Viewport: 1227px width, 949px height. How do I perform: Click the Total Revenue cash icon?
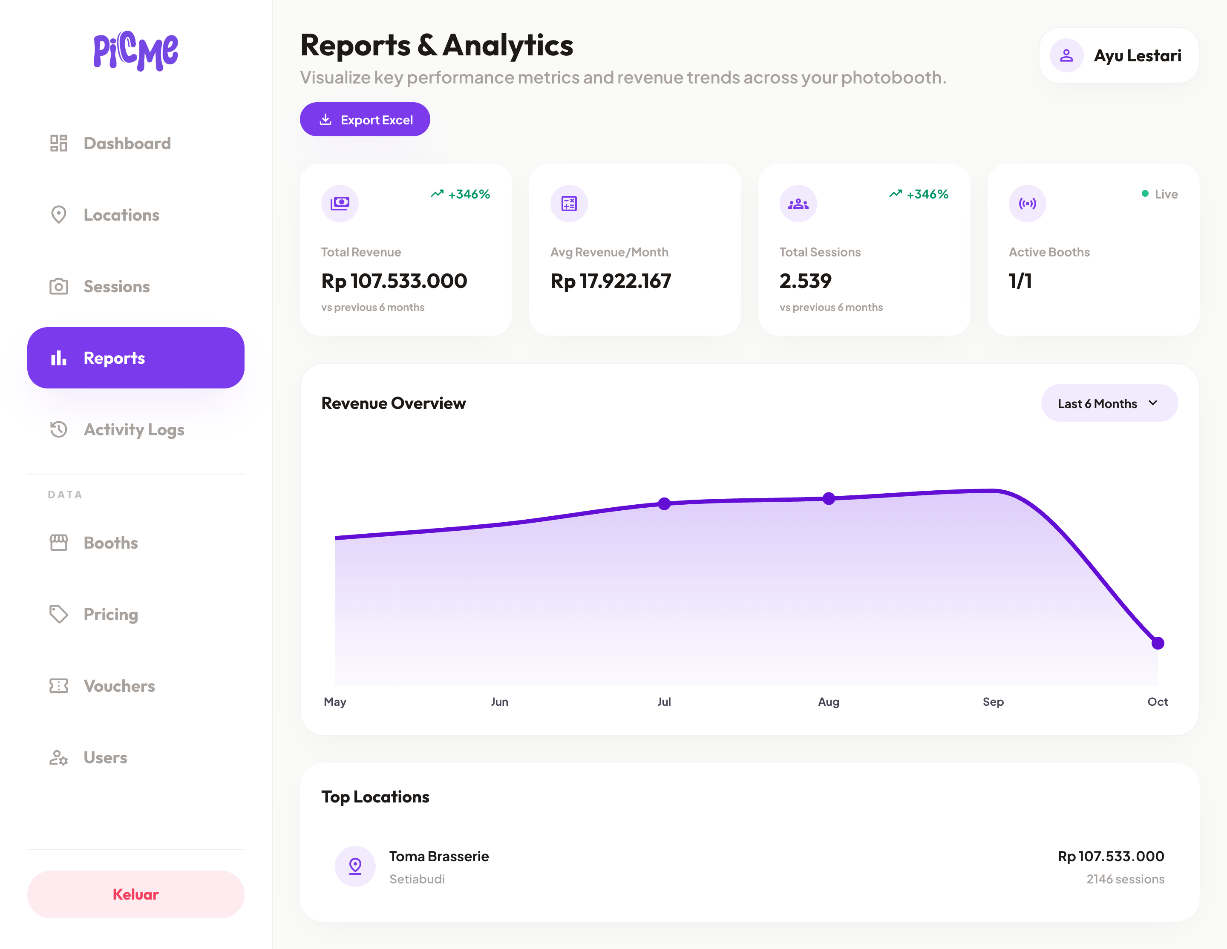[340, 203]
